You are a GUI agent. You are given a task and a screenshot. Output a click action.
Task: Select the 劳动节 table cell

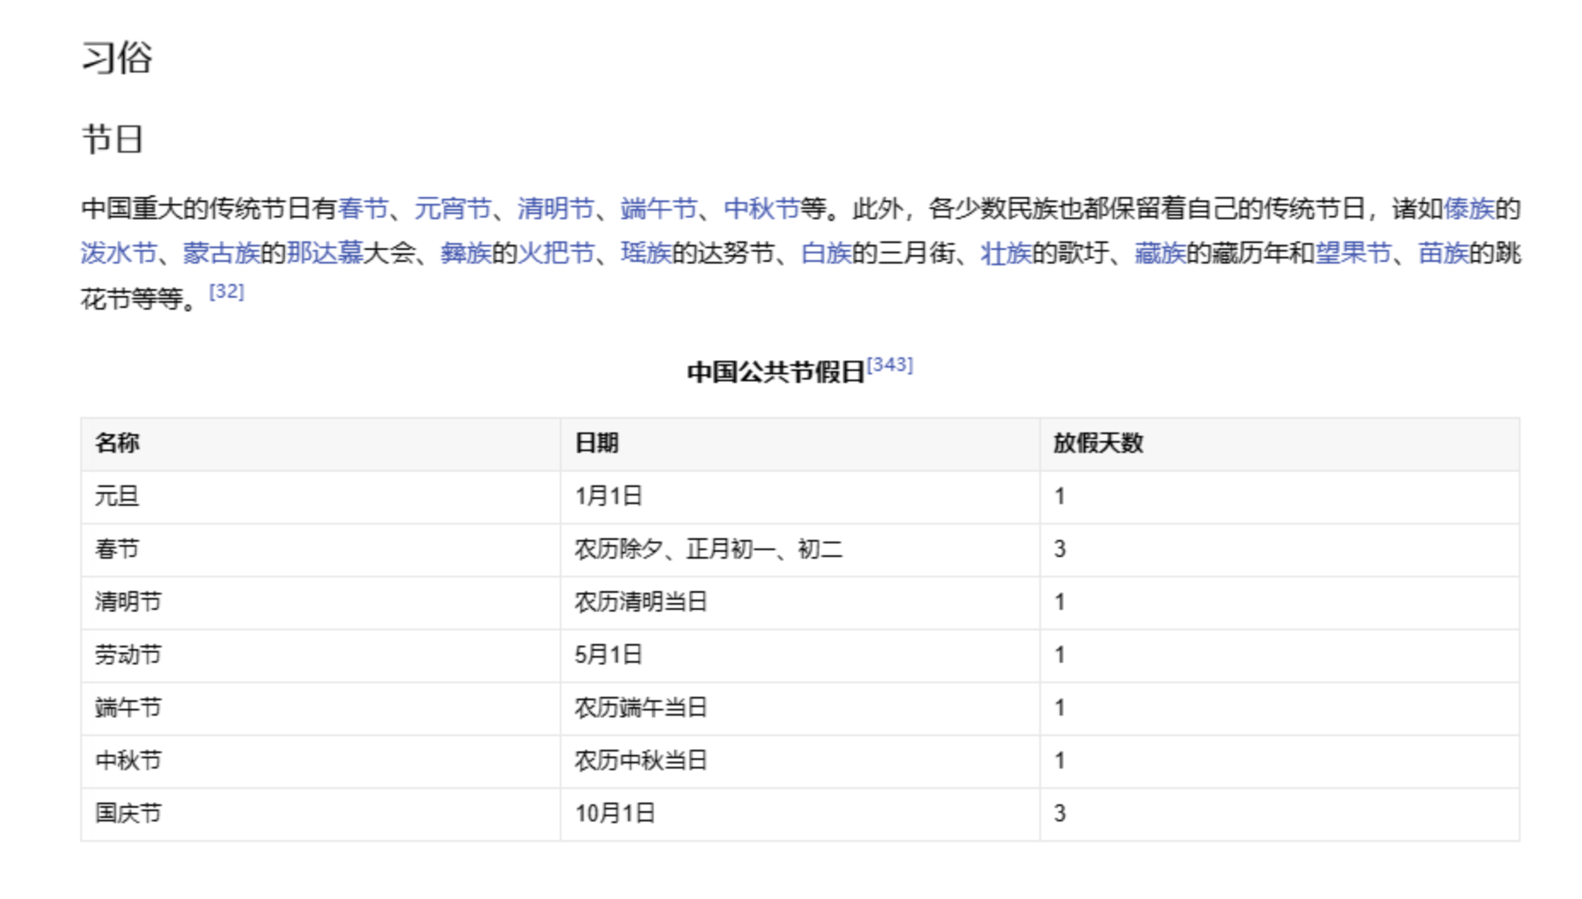point(320,655)
